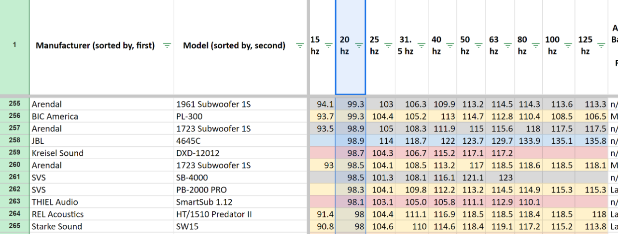618x234 pixels.
Task: Click 20 hz value 98.3
Action: point(351,190)
